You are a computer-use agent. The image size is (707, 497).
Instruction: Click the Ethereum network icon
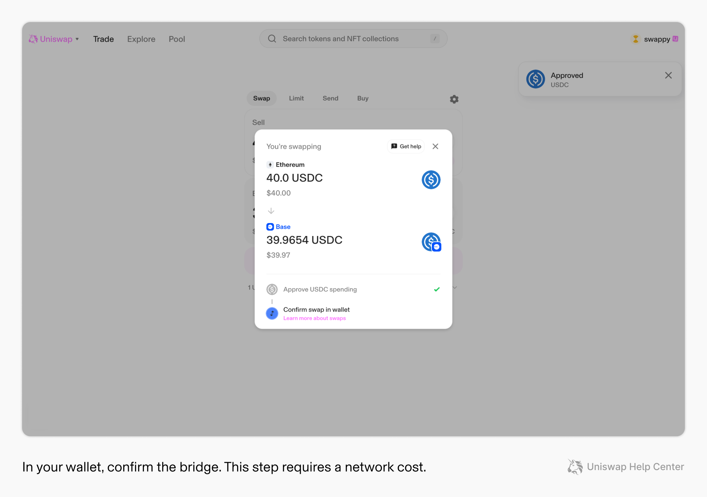(x=270, y=165)
